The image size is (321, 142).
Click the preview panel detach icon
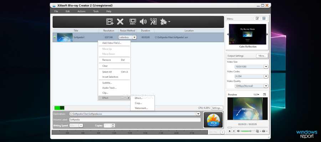click(x=265, y=94)
